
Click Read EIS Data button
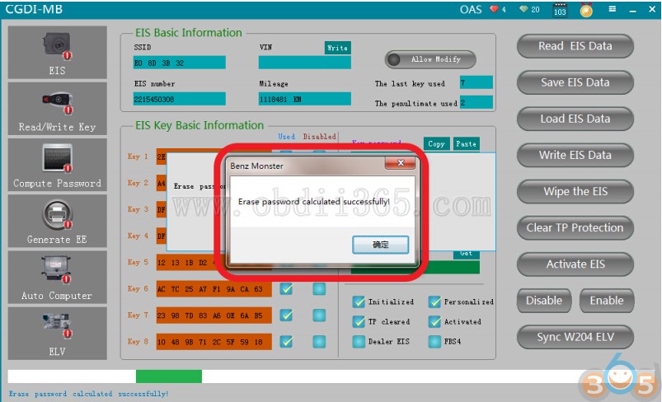575,46
